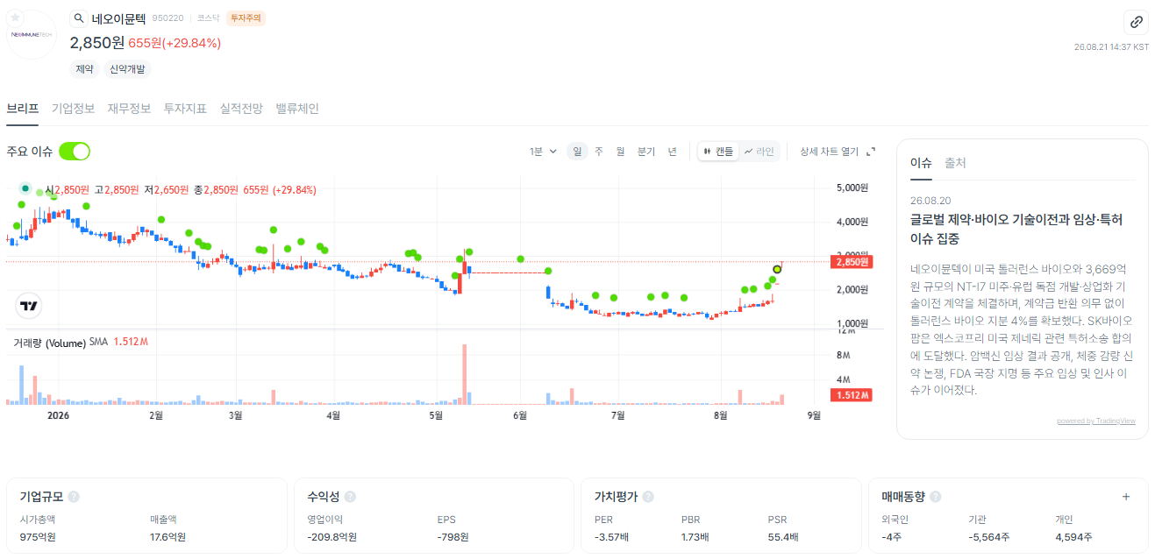Viewport: 1155px width, 559px height.
Task: Click the 영업이익 value -209.8억원
Action: [332, 536]
